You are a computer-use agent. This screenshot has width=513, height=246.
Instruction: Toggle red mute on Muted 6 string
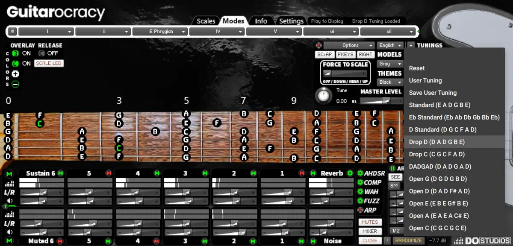pos(60,241)
